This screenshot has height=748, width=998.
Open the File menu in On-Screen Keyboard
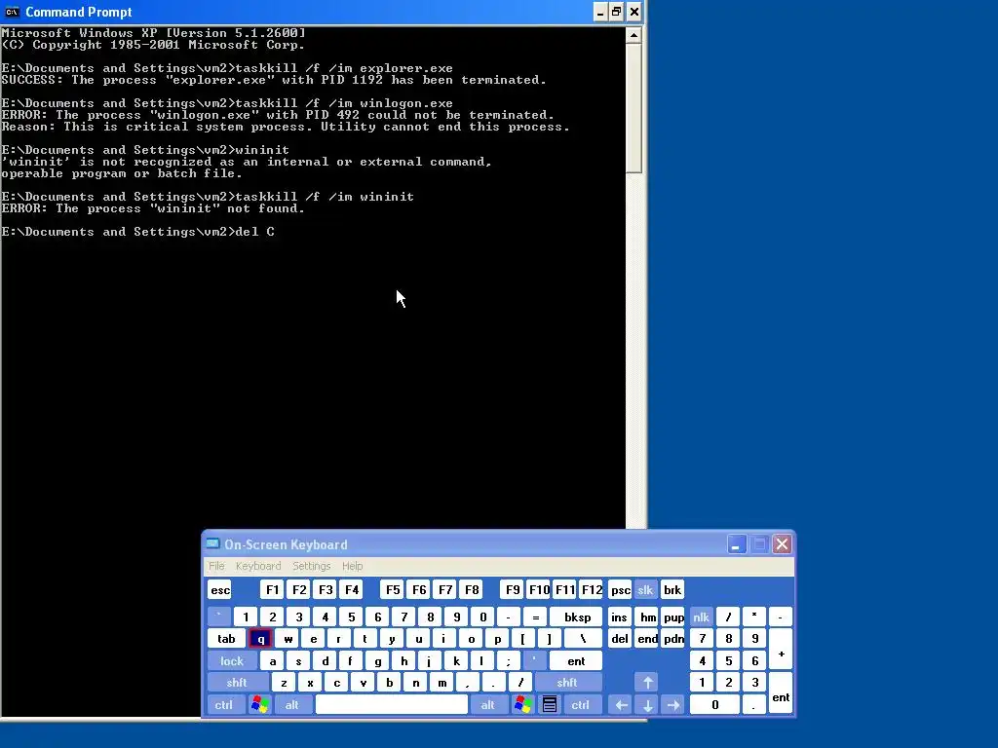coord(216,566)
